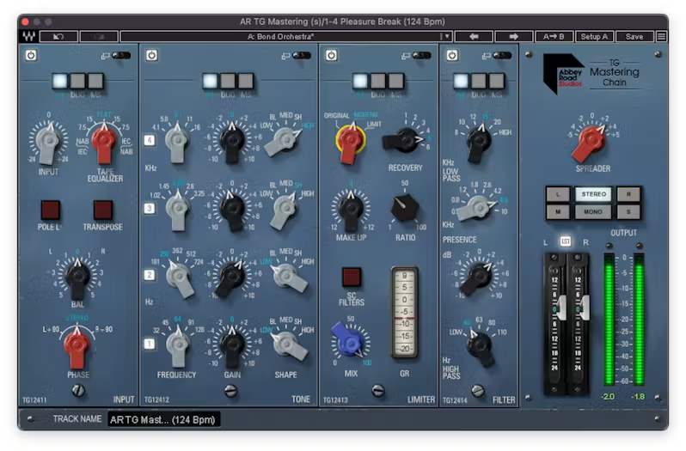Click the red PHASE knob
The height and width of the screenshot is (451, 686).
coord(77,346)
